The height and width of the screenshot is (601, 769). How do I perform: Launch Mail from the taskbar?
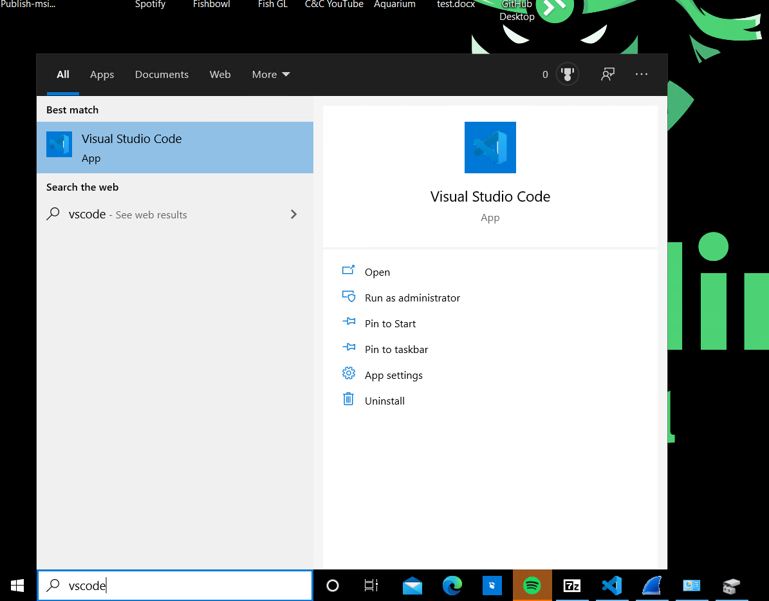[412, 586]
